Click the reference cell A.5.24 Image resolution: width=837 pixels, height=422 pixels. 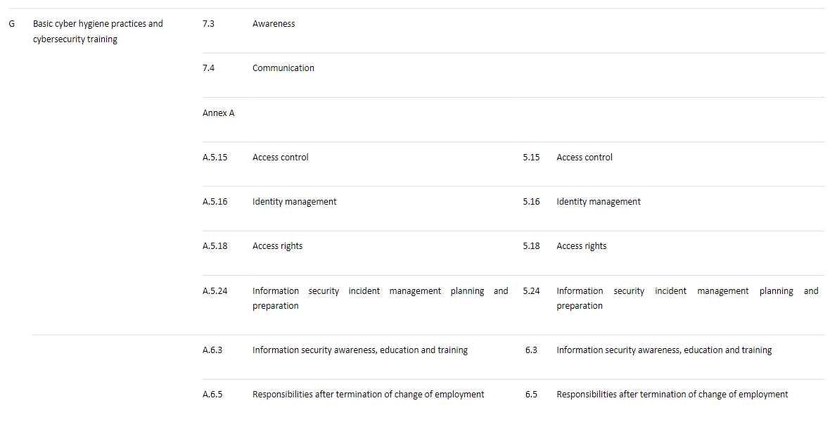coord(215,290)
